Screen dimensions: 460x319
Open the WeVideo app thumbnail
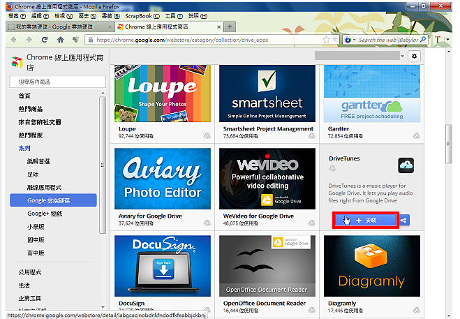267,179
